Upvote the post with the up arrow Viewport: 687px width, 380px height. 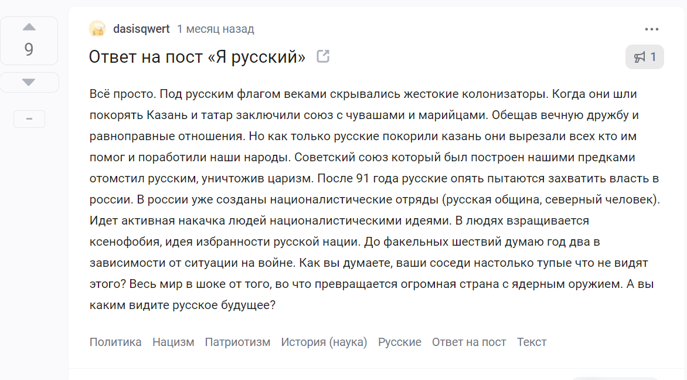(29, 27)
